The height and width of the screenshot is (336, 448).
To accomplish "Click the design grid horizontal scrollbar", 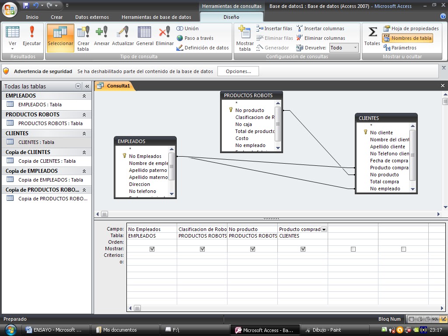I will pos(287,308).
